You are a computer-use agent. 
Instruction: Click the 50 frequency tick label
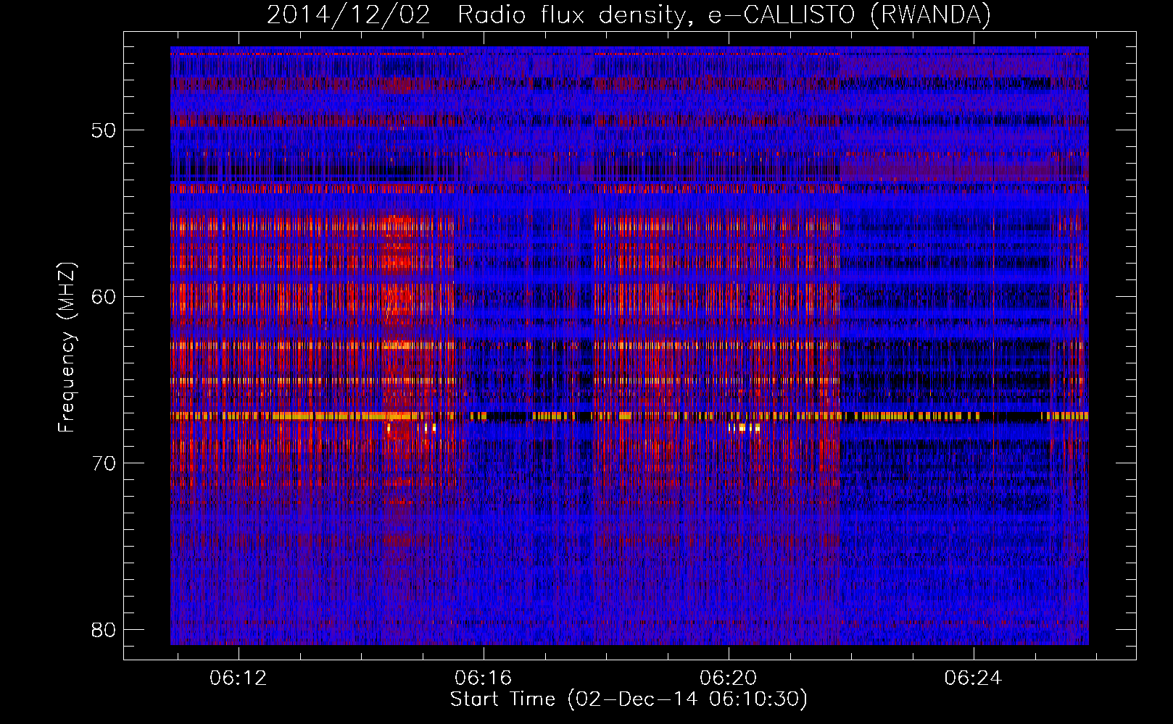click(104, 130)
